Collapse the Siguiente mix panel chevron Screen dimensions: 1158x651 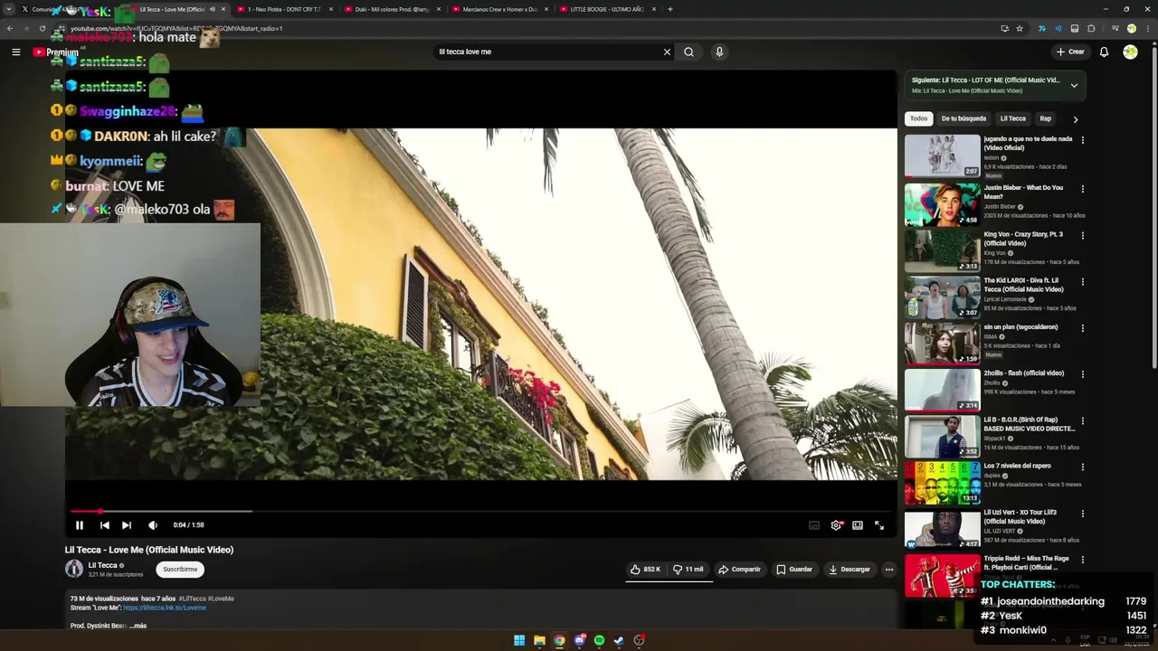1074,85
